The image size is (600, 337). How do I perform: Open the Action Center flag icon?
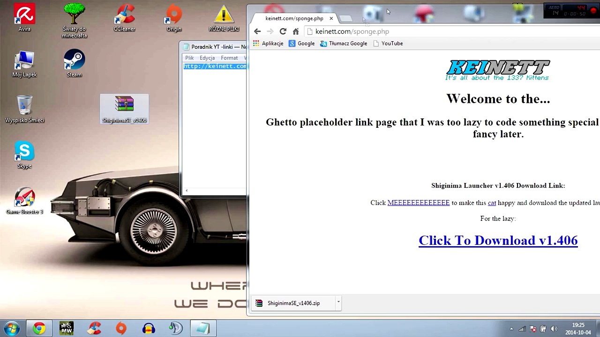point(532,329)
